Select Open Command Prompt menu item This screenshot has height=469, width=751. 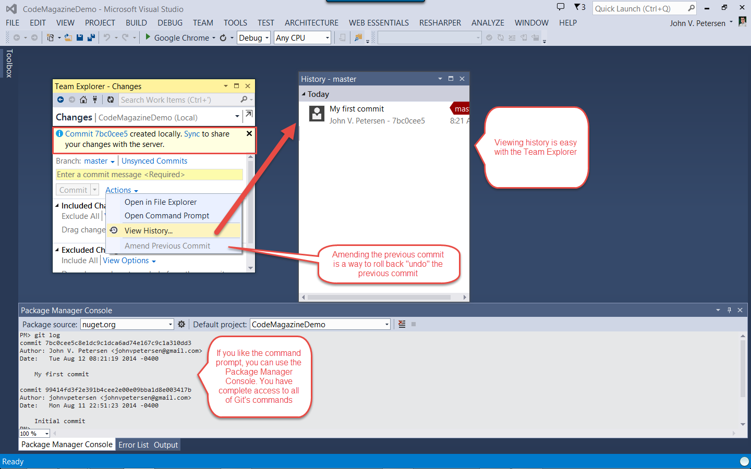point(174,216)
